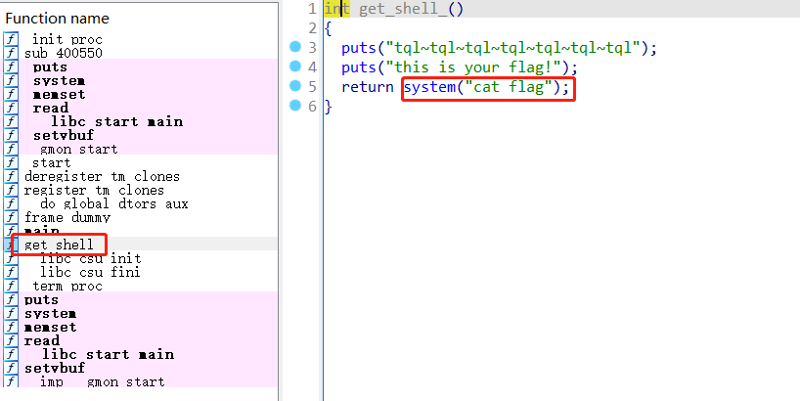Click the function icon beside deregister_tm_clones
Image resolution: width=800 pixels, height=401 pixels.
click(x=11, y=176)
